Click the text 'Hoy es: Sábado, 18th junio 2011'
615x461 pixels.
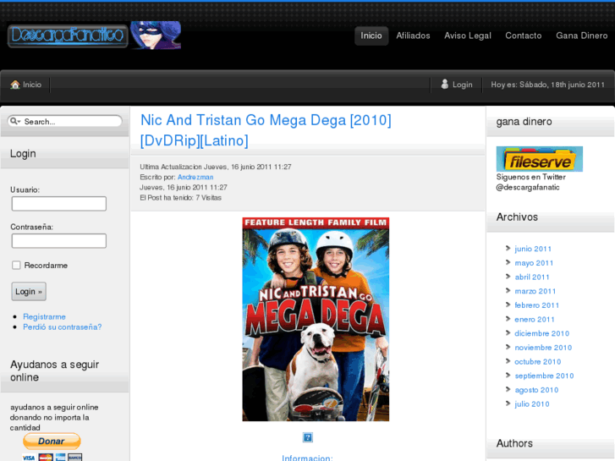click(547, 85)
